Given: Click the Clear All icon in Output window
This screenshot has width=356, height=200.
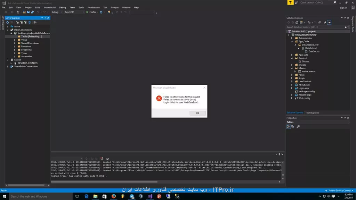Looking at the screenshot, I should click(102, 158).
